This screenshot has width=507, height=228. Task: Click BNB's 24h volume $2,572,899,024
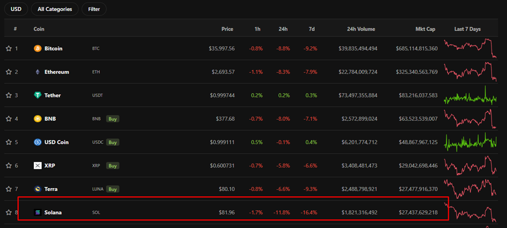point(359,119)
